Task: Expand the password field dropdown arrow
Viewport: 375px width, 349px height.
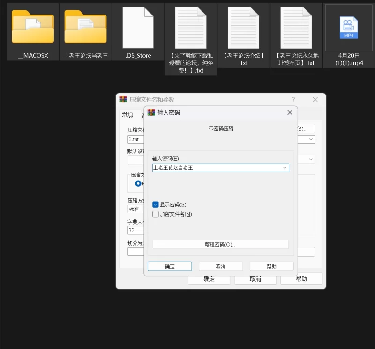Action: pyautogui.click(x=285, y=168)
